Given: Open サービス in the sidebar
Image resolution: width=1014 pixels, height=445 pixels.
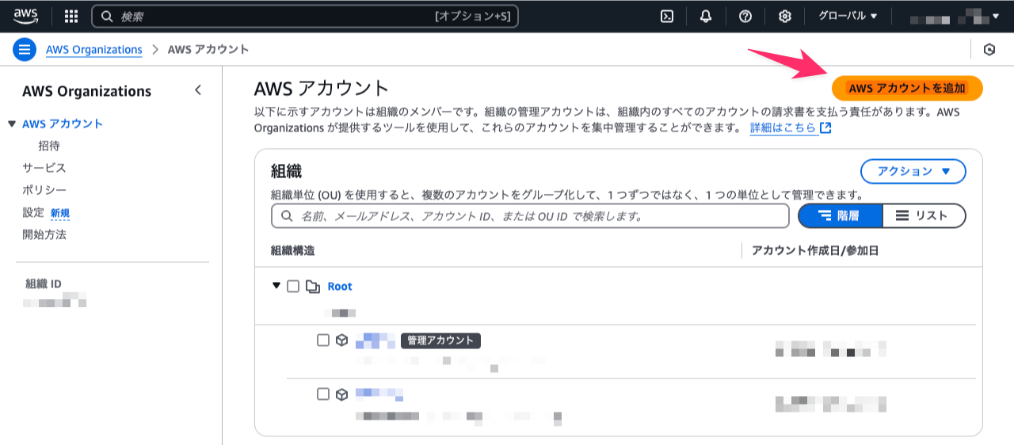Looking at the screenshot, I should point(44,169).
